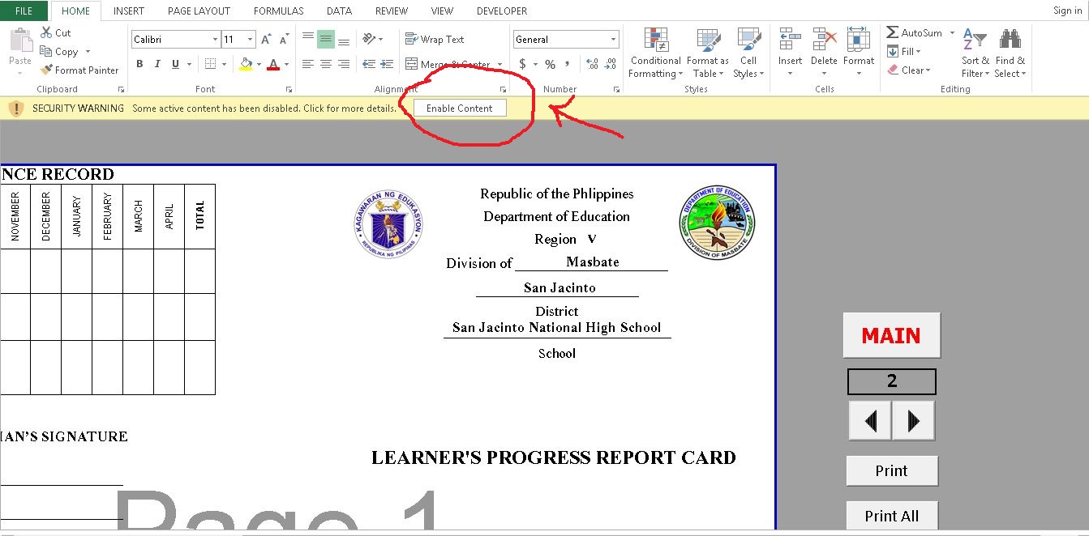Click the forward page navigation arrow
1089x536 pixels.
[913, 420]
